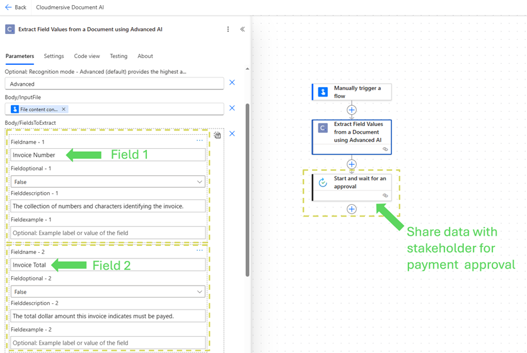The width and height of the screenshot is (527, 353).
Task: Click the Back button label
Action: tap(21, 8)
